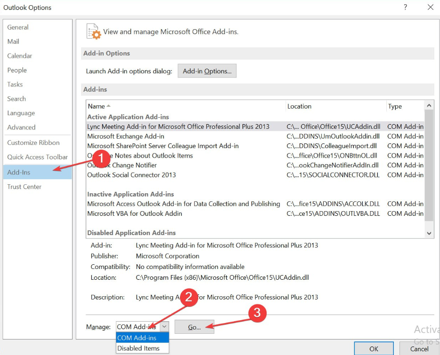Click the OUTLVBA.DLL location cell
The image size is (440, 355).
[333, 213]
